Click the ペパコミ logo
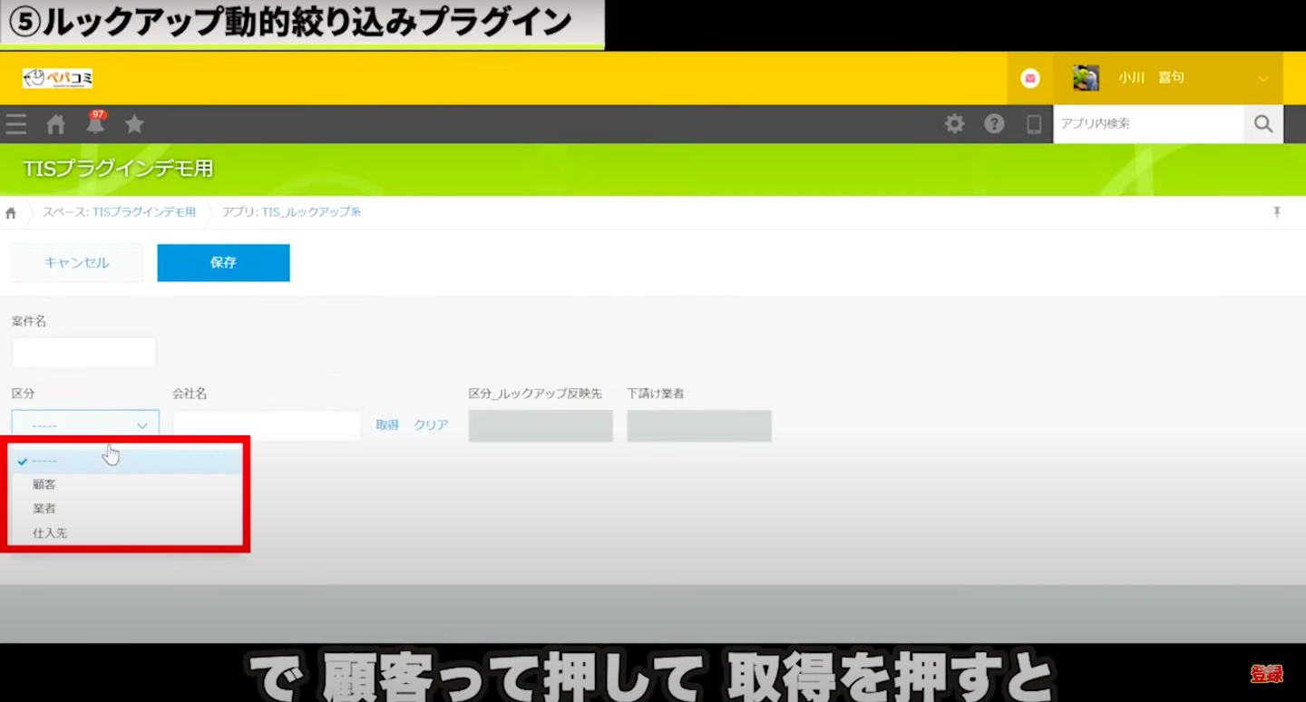The height and width of the screenshot is (702, 1306). [56, 77]
